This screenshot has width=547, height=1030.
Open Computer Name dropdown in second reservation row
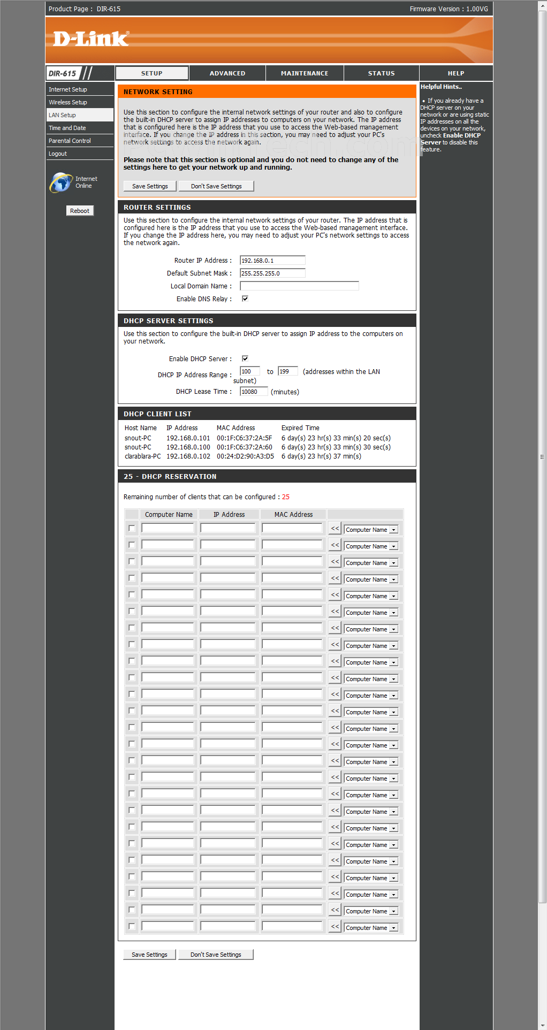click(371, 546)
